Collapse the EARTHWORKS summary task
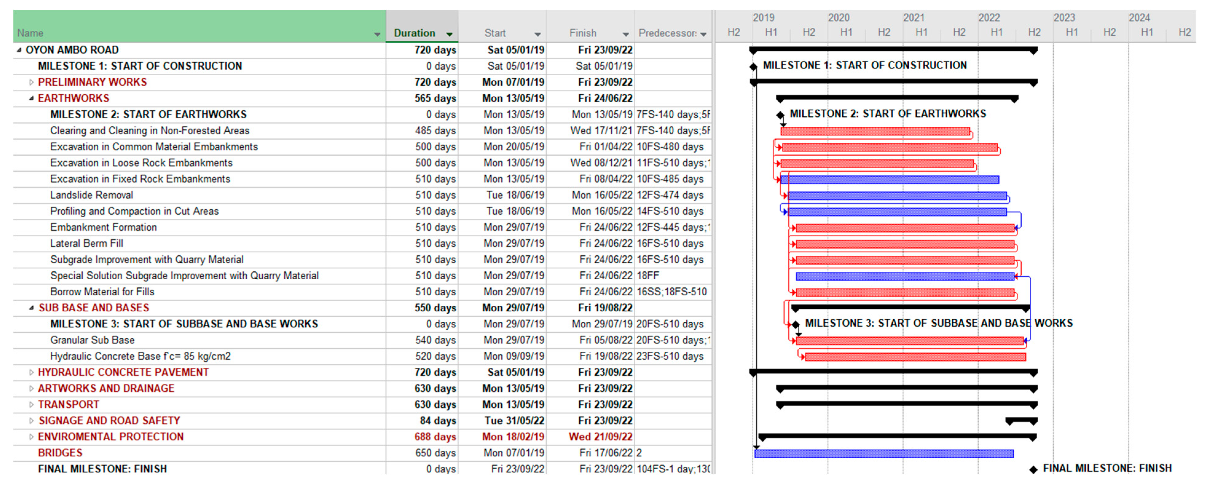Screen dimensions: 1210x489 (31, 99)
